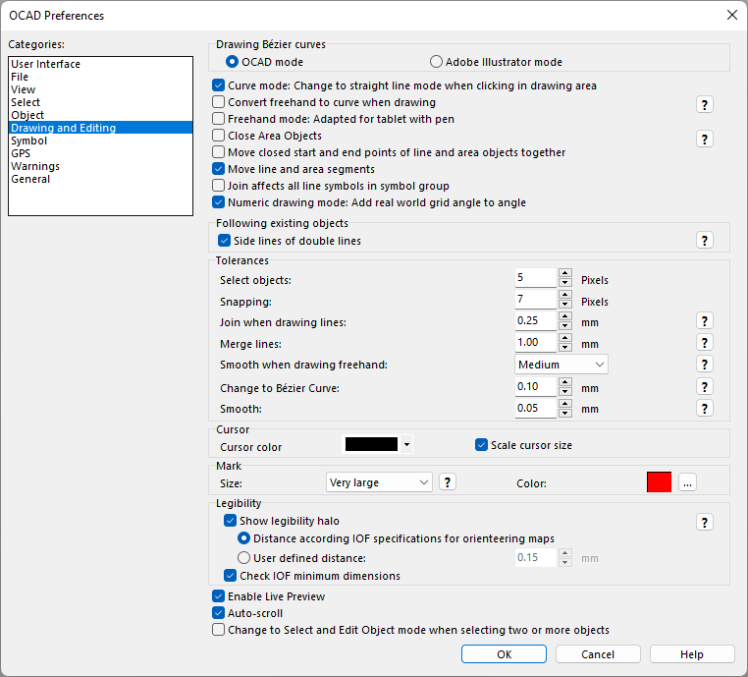Open Mark Size Very large dropdown
The image size is (748, 677).
point(379,482)
